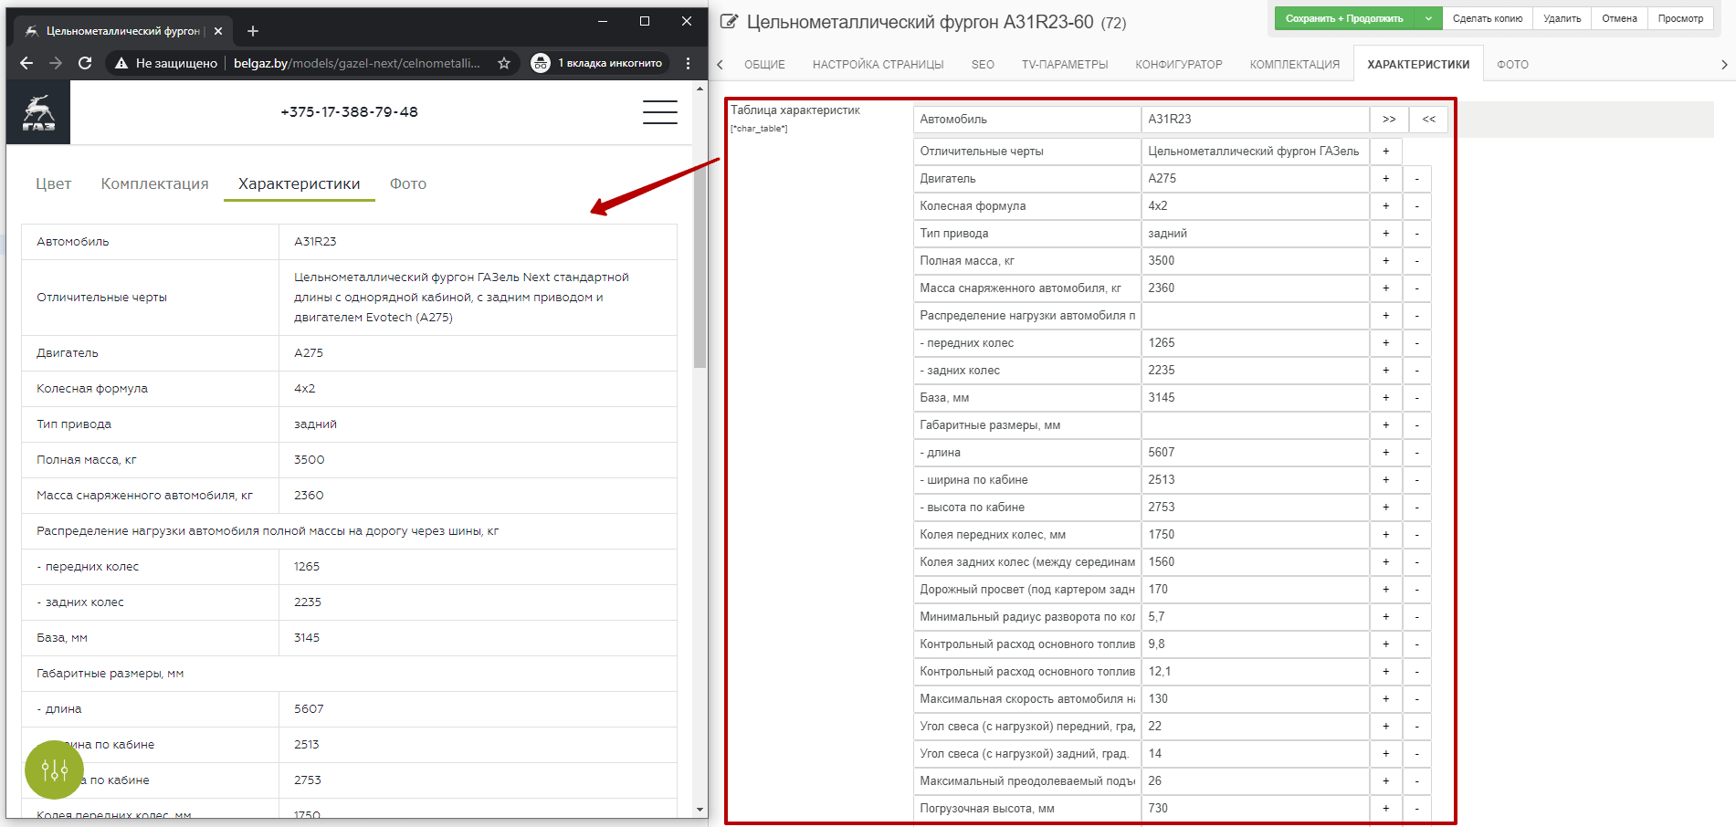Click the Просмотр button
The height and width of the screenshot is (827, 1736).
point(1680,18)
